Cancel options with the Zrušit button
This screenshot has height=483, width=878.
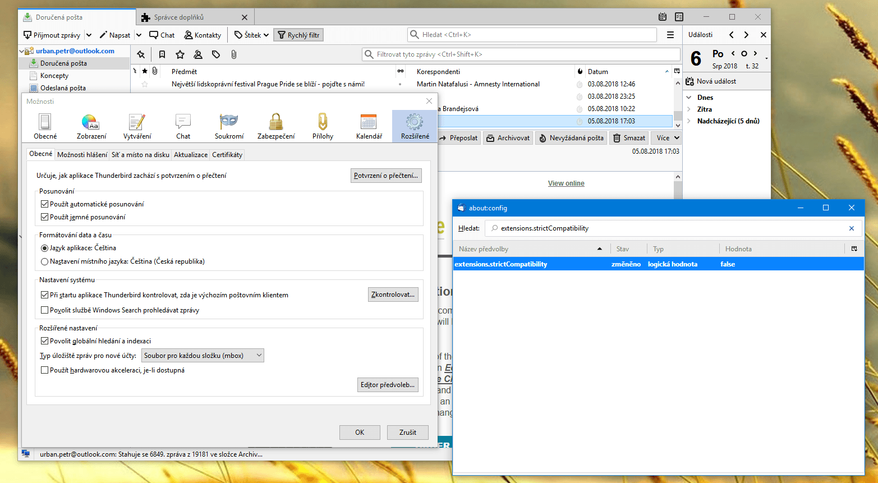408,433
